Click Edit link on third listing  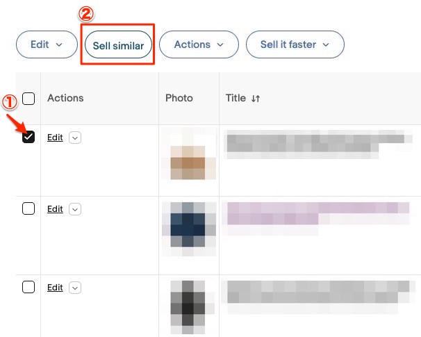tap(55, 287)
